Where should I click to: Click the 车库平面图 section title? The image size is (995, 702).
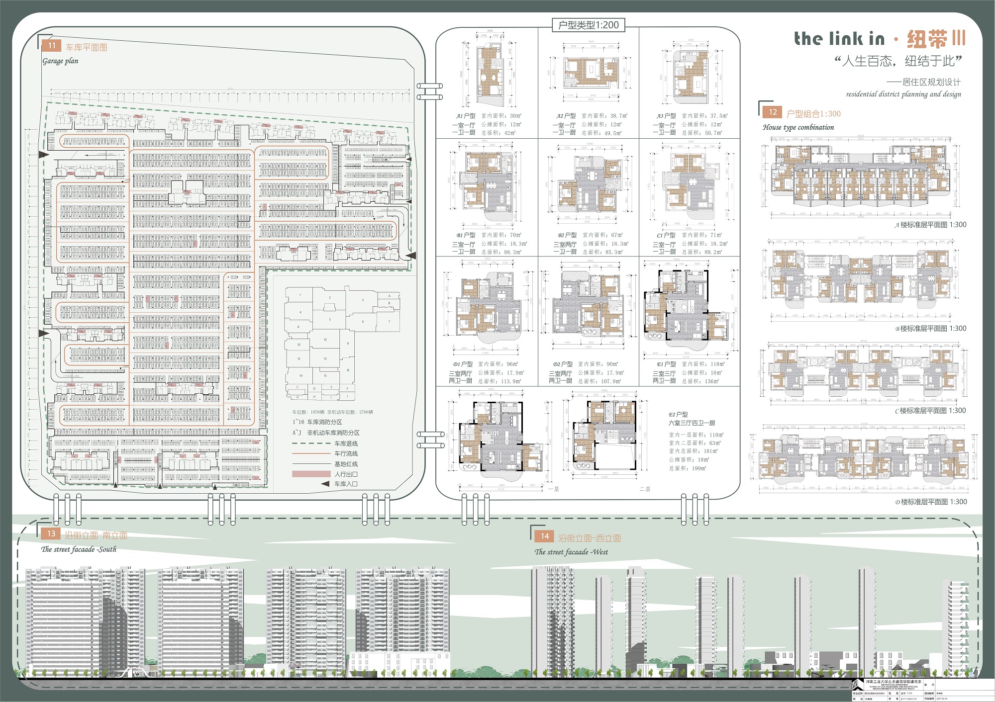tap(87, 47)
